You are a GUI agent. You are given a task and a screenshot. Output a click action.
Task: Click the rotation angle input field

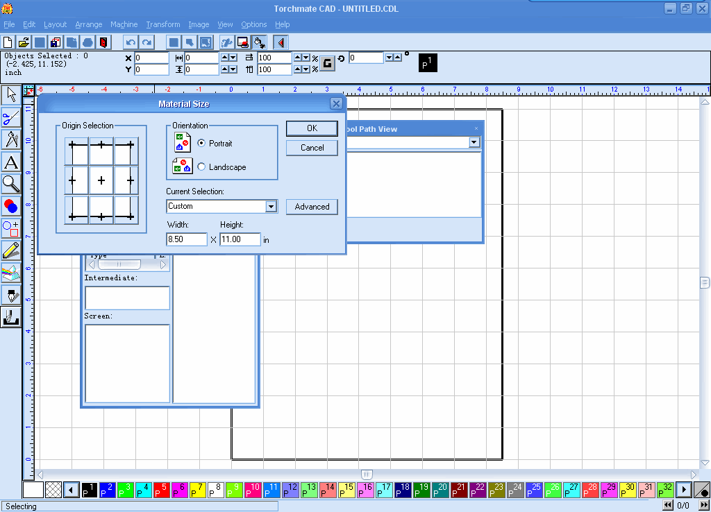pyautogui.click(x=367, y=58)
